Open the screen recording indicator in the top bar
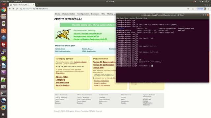 coord(195,1)
